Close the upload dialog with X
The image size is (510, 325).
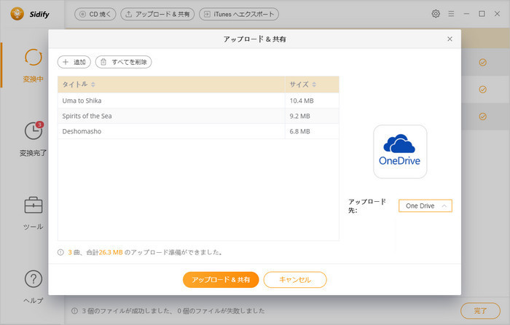coord(450,39)
